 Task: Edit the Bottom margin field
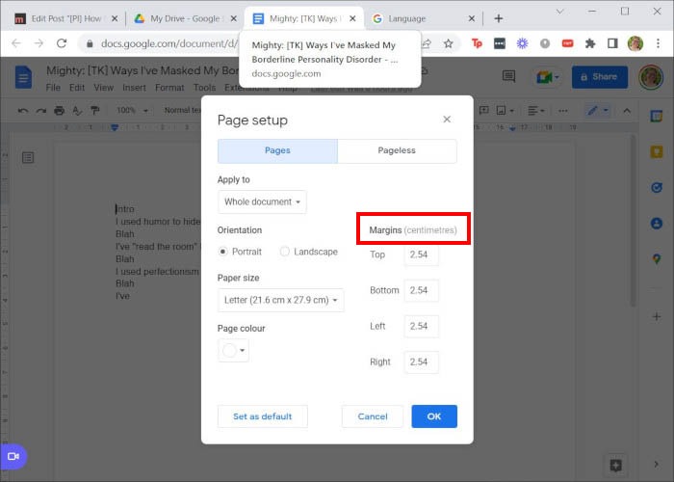coord(422,290)
